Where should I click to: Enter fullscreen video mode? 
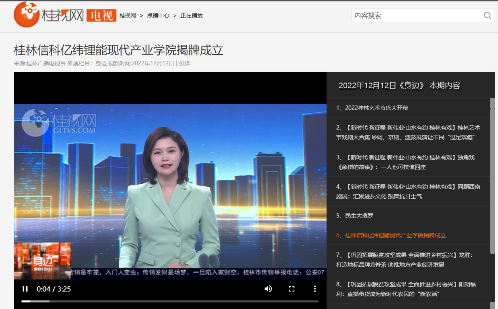pyautogui.click(x=292, y=289)
